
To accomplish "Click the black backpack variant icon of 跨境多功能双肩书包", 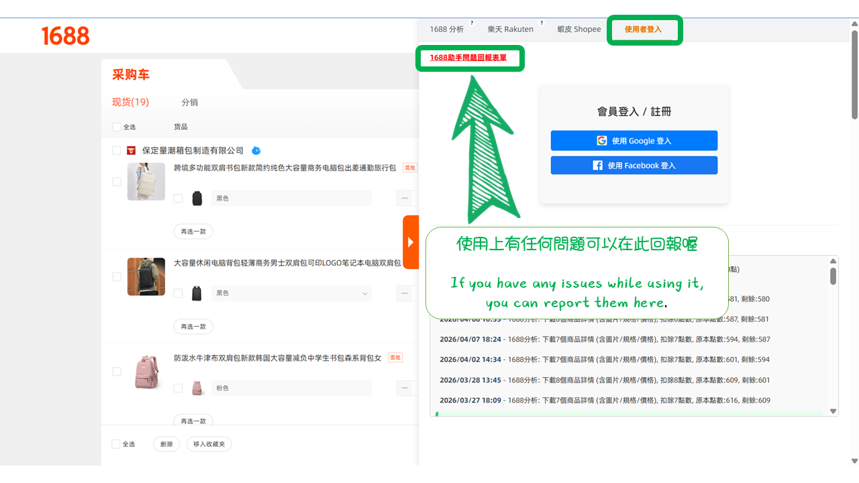I will point(197,198).
